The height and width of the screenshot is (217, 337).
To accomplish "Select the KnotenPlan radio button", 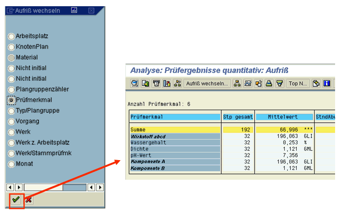I will (11, 47).
